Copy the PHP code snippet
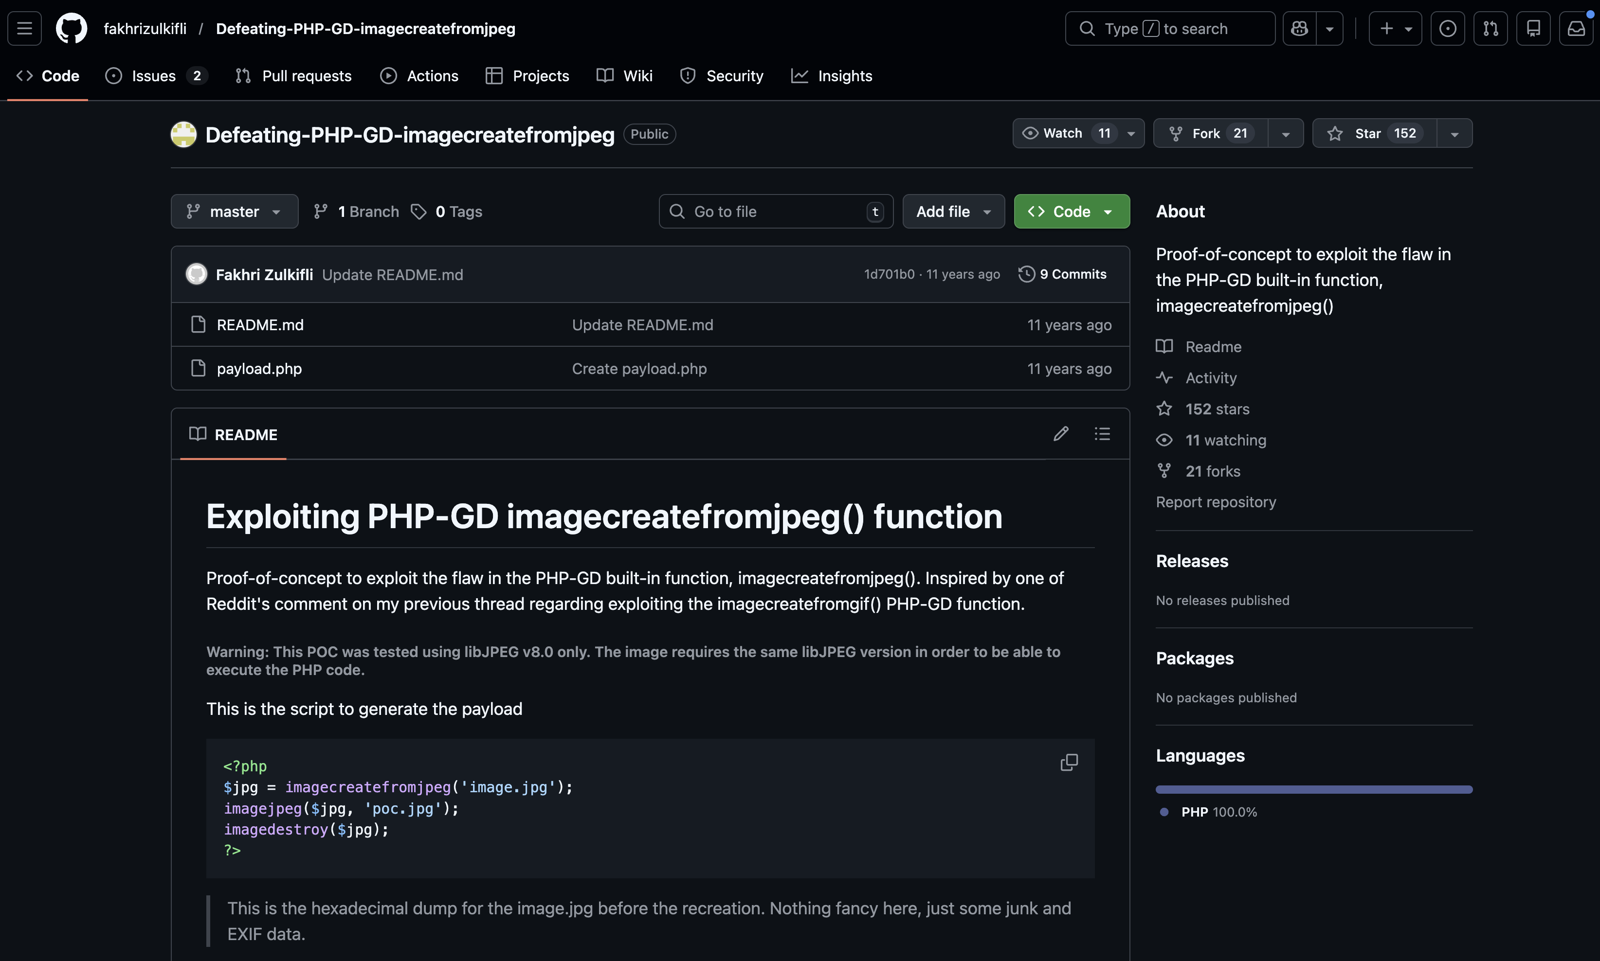Image resolution: width=1600 pixels, height=961 pixels. click(1069, 762)
